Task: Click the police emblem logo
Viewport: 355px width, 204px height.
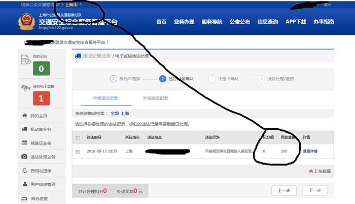Action: [x=27, y=22]
